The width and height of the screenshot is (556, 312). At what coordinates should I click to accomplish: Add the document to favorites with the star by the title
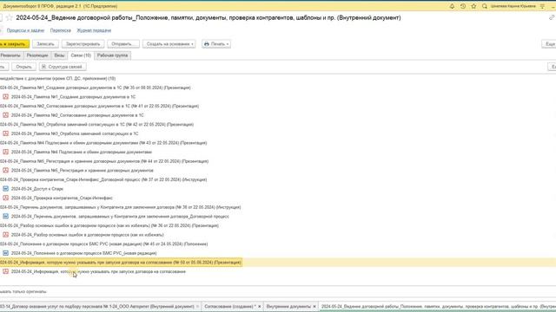[x=10, y=17]
